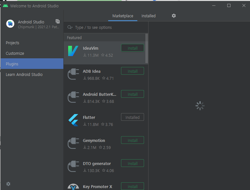The height and width of the screenshot is (190, 250).
Task: Install the ADB Idea plugin
Action: pyautogui.click(x=133, y=71)
